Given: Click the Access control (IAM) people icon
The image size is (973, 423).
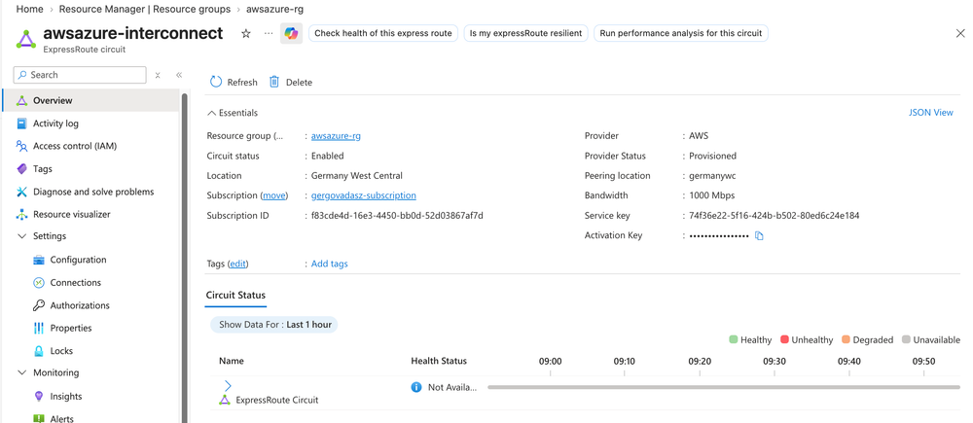Looking at the screenshot, I should (x=21, y=147).
